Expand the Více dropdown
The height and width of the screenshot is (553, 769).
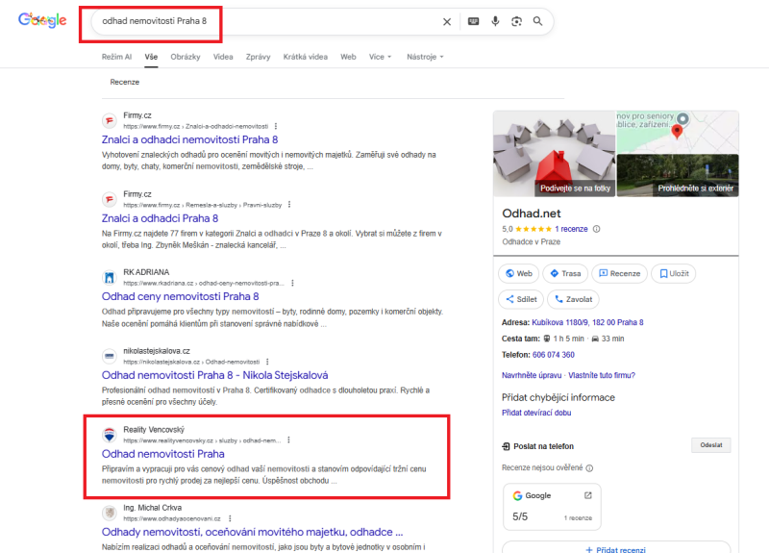[380, 57]
